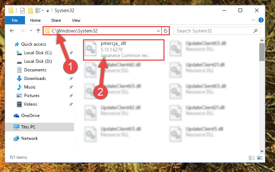Screen dimensions: 275x172
Task: Select the pmxrcja_.dll file
Action: coord(124,50)
